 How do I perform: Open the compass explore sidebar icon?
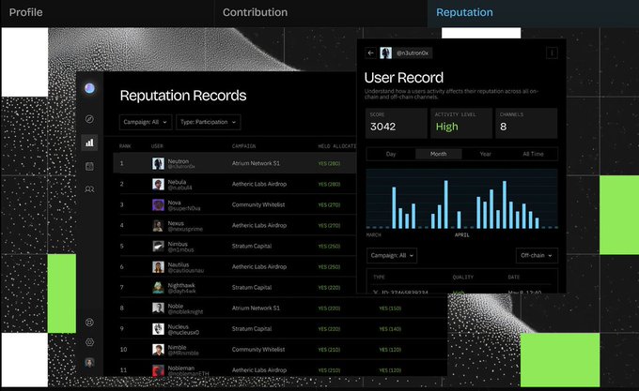point(89,119)
